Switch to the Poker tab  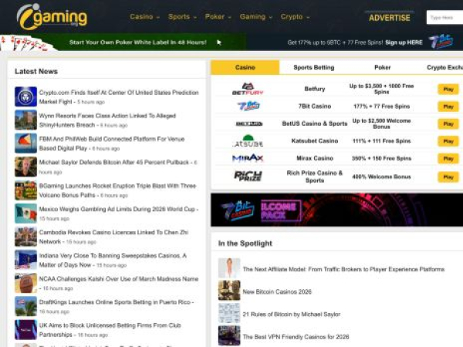[383, 67]
